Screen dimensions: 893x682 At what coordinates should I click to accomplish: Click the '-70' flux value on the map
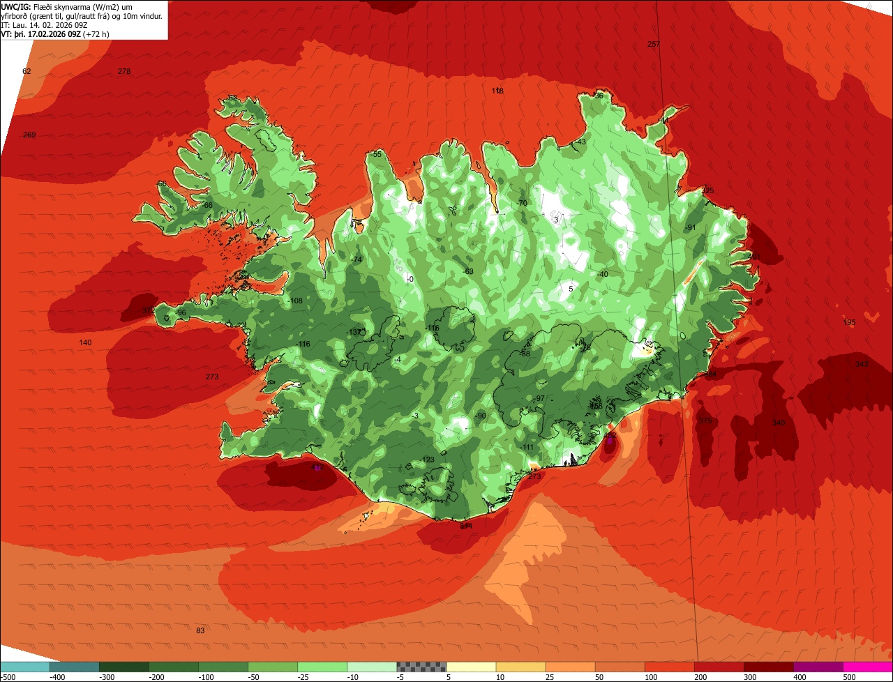pyautogui.click(x=521, y=203)
